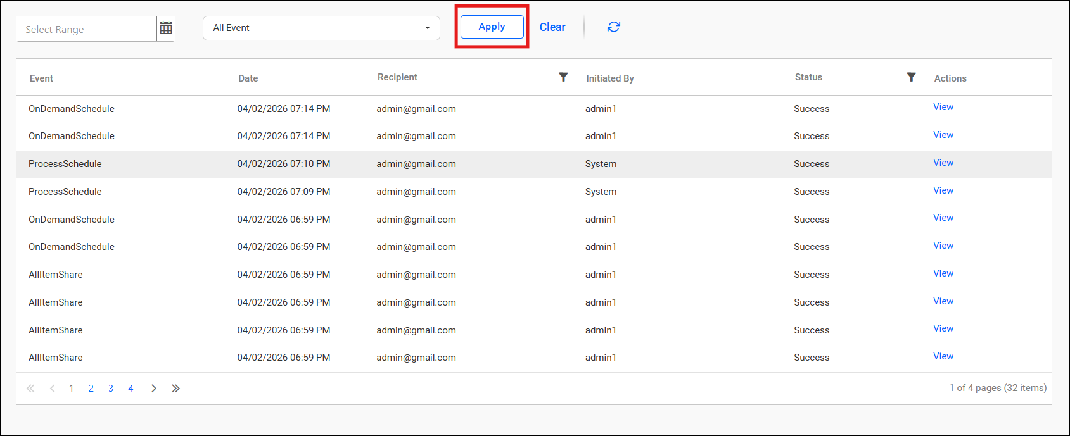Image resolution: width=1070 pixels, height=436 pixels.
Task: View the last AllItemShare entry
Action: point(943,356)
